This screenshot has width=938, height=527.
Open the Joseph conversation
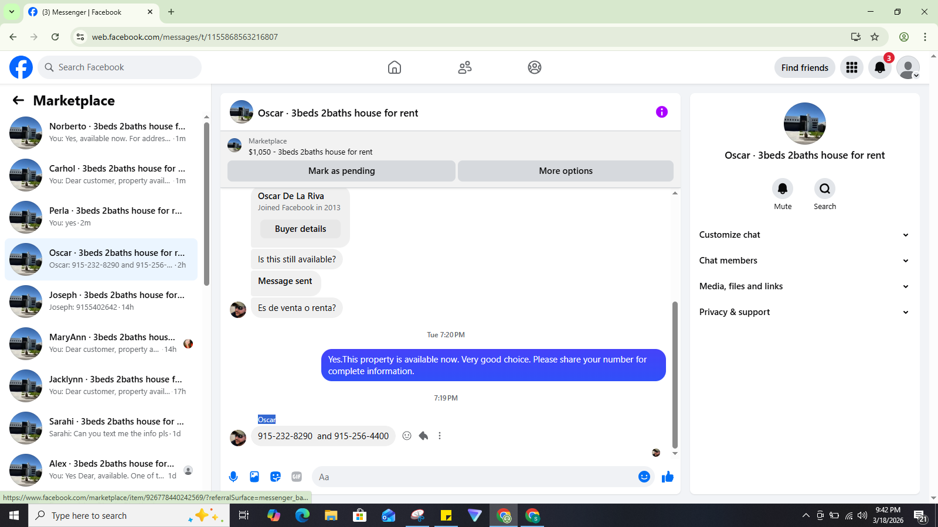click(x=101, y=302)
